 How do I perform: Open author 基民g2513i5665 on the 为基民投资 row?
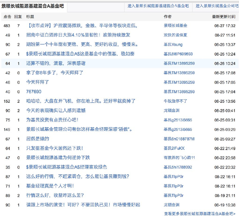pos(178,120)
